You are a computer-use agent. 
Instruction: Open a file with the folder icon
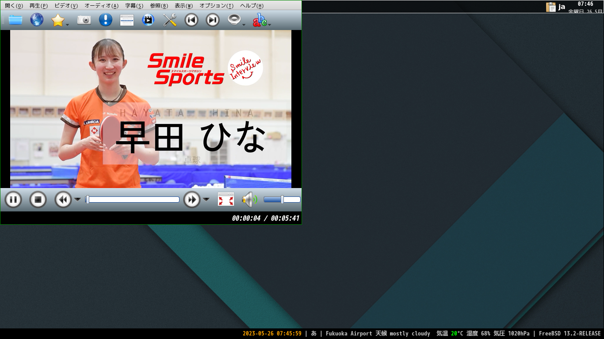(x=15, y=20)
